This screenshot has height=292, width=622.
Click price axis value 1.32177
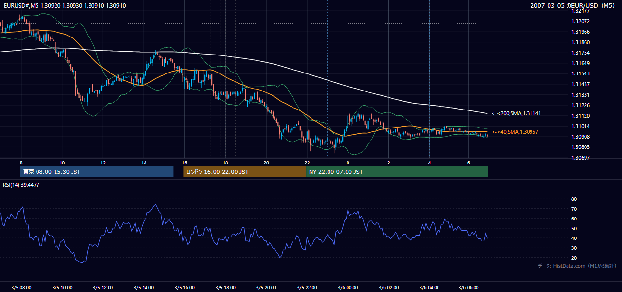point(581,11)
